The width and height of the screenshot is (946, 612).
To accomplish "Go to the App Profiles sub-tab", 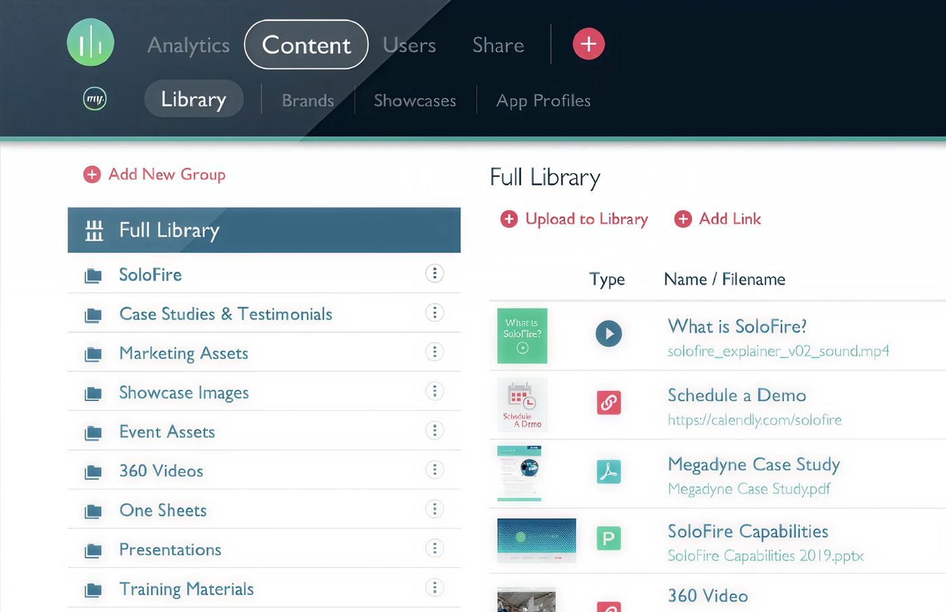I will (543, 101).
